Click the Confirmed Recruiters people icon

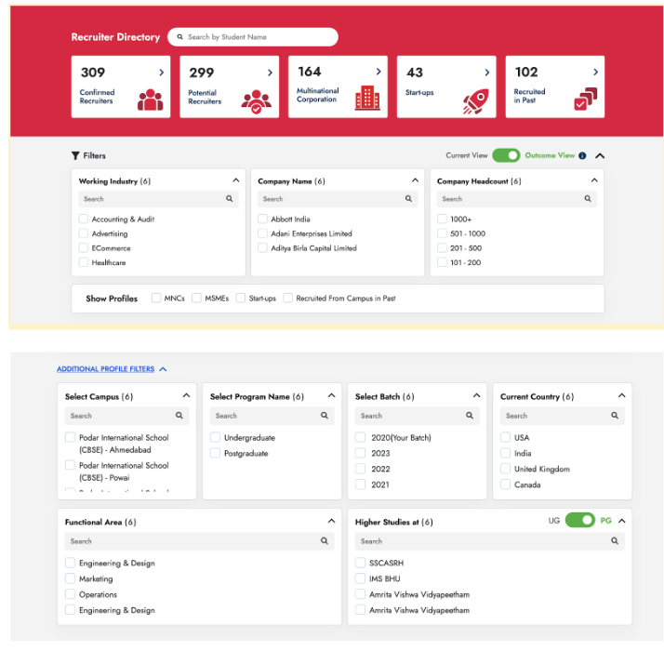click(x=150, y=99)
